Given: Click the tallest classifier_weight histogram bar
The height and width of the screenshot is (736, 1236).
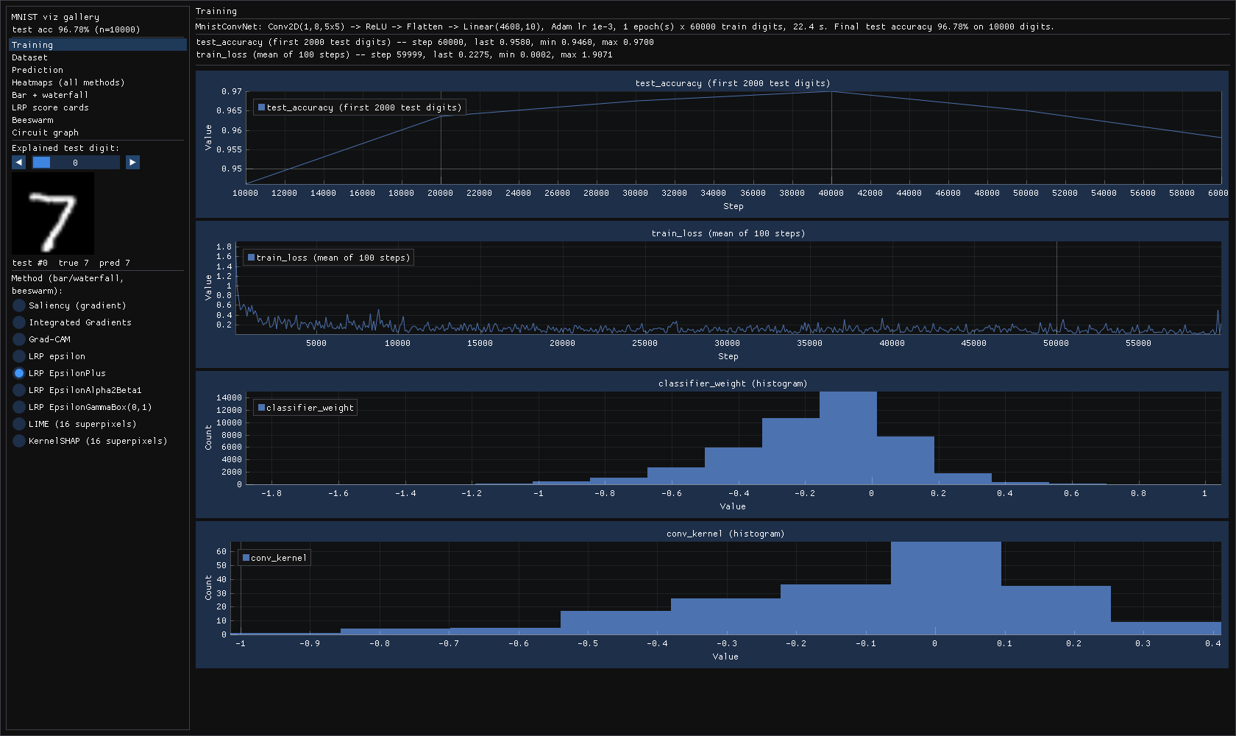Looking at the screenshot, I should (848, 438).
